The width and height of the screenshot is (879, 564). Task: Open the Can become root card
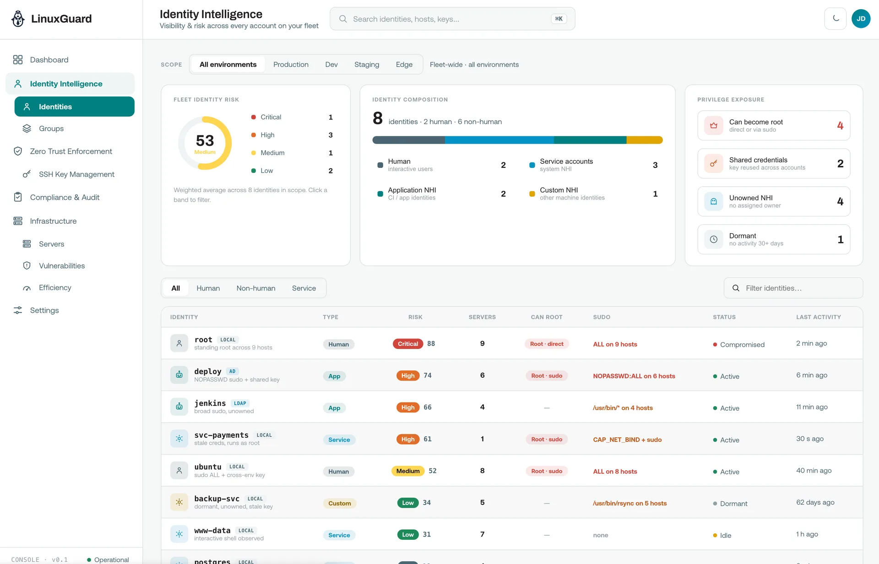774,125
